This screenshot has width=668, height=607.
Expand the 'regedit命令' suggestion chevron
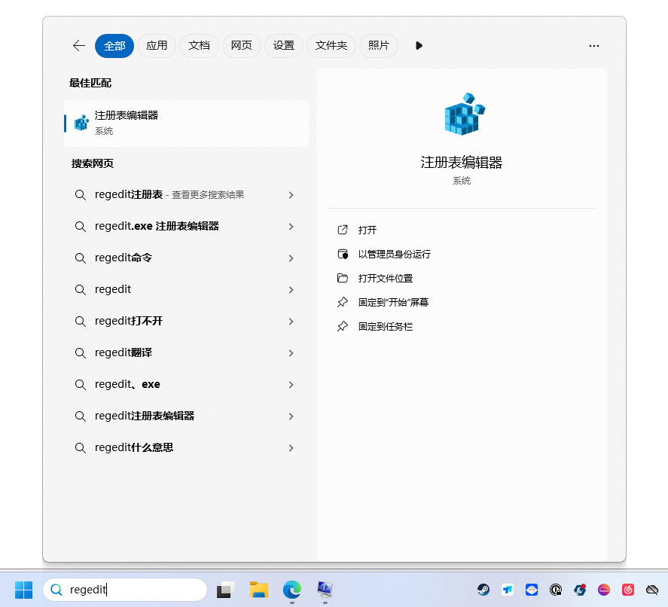pyautogui.click(x=291, y=258)
